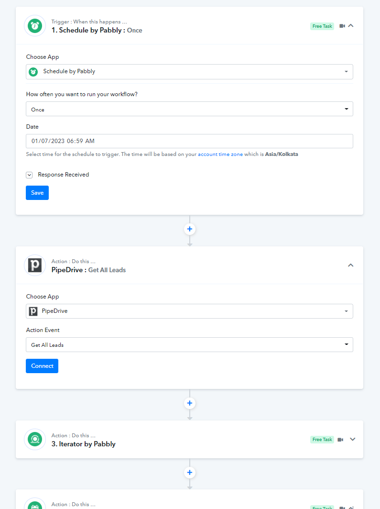
Task: Click the '1. Schedule by Pabbly : Once' title
Action: [x=97, y=30]
